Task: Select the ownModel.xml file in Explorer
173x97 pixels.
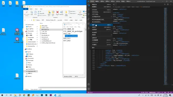Action: pyautogui.click(x=45, y=39)
